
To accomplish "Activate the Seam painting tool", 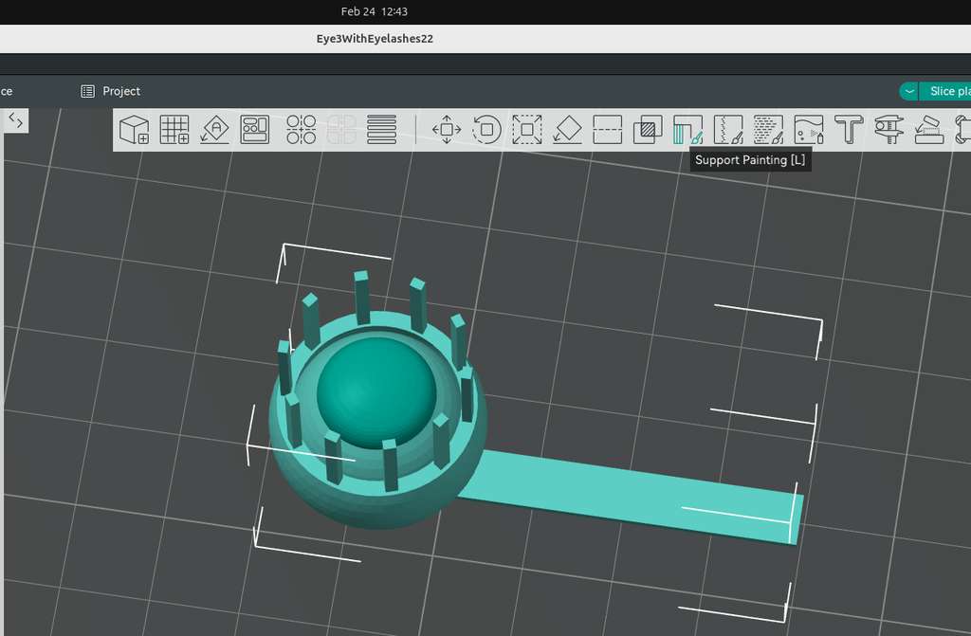I will (x=728, y=130).
